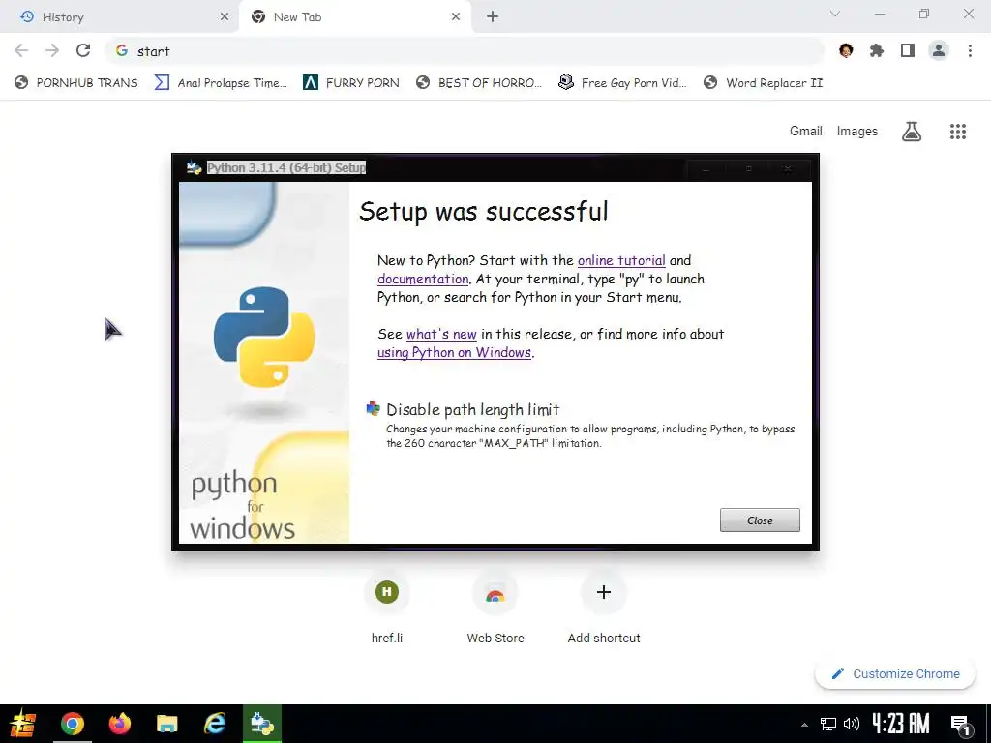Open Search Labs flask icon
The image size is (991, 743).
click(912, 131)
